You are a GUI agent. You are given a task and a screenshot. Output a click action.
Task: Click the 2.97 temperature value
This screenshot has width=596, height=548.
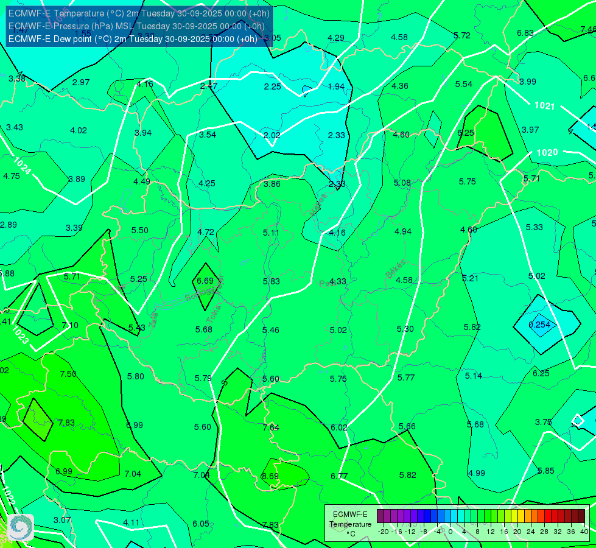point(81,82)
